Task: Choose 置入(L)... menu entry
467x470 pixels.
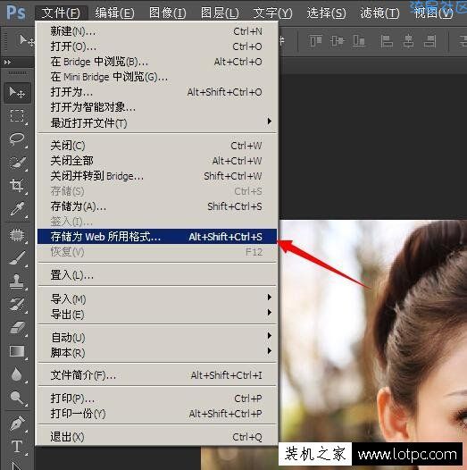Action: 156,274
